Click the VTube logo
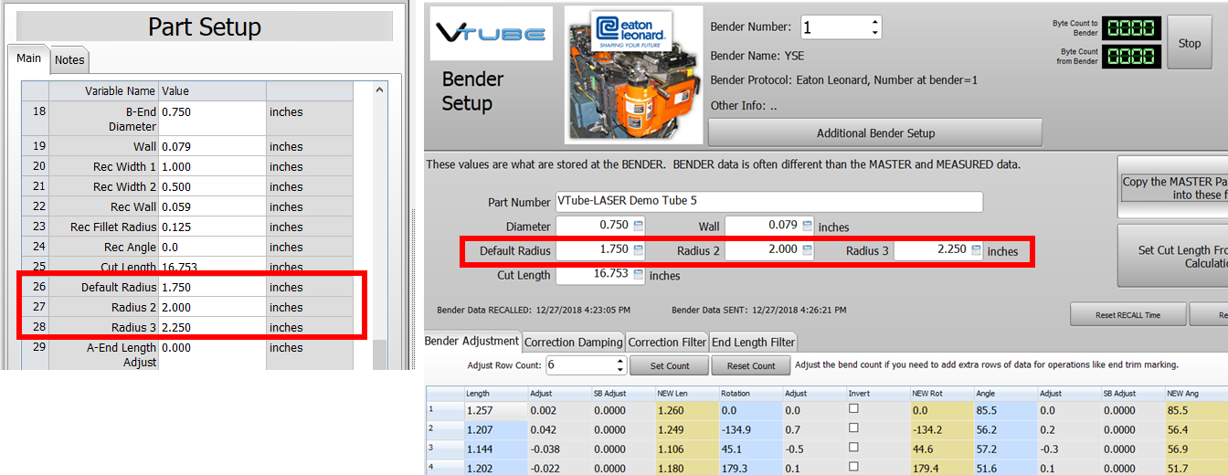The height and width of the screenshot is (475, 1228). [x=491, y=35]
